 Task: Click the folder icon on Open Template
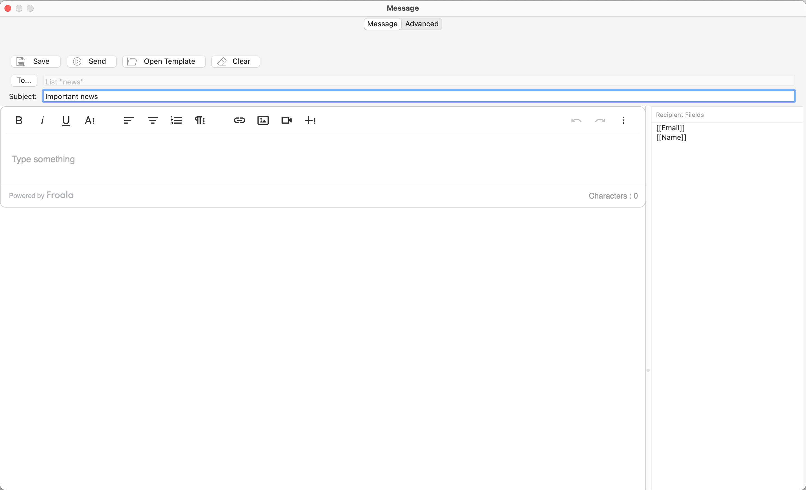(132, 62)
